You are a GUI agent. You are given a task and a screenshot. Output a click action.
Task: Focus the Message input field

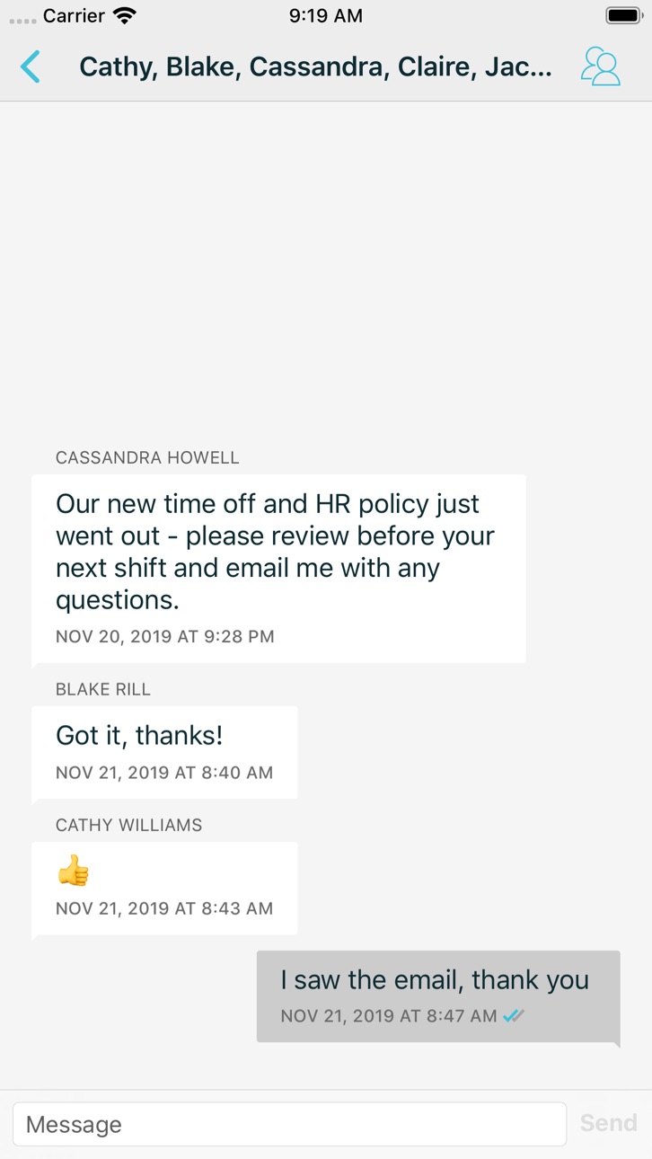pos(289,1124)
